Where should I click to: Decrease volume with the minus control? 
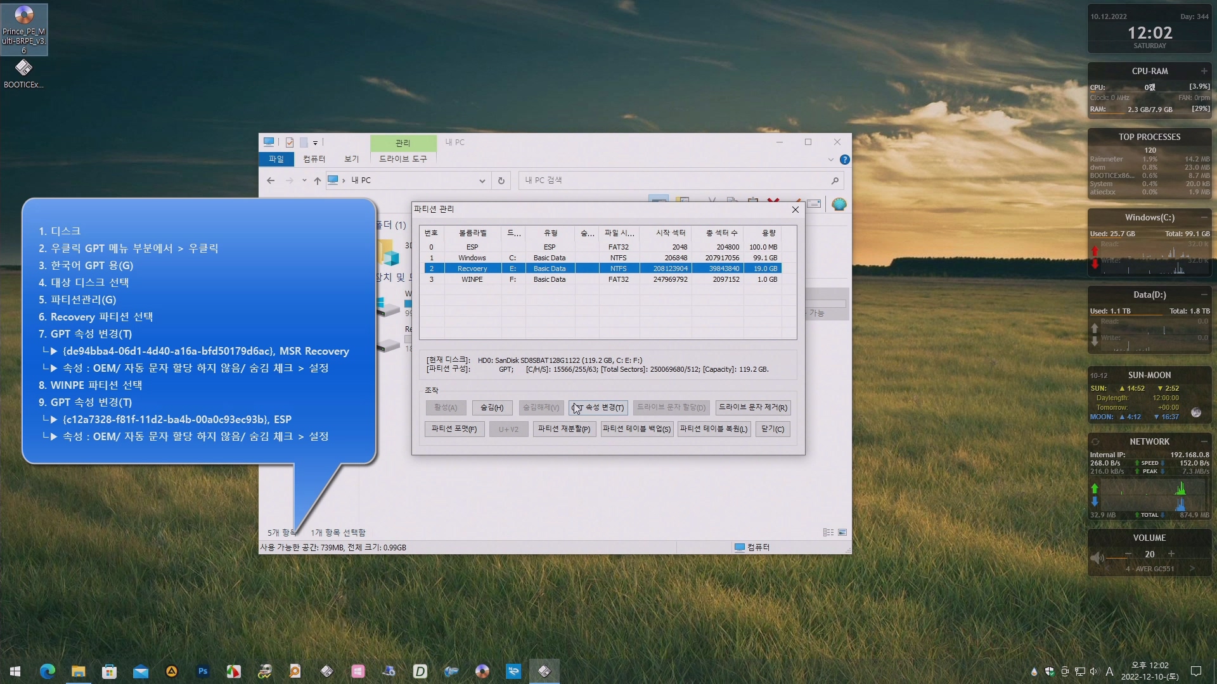point(1128,554)
